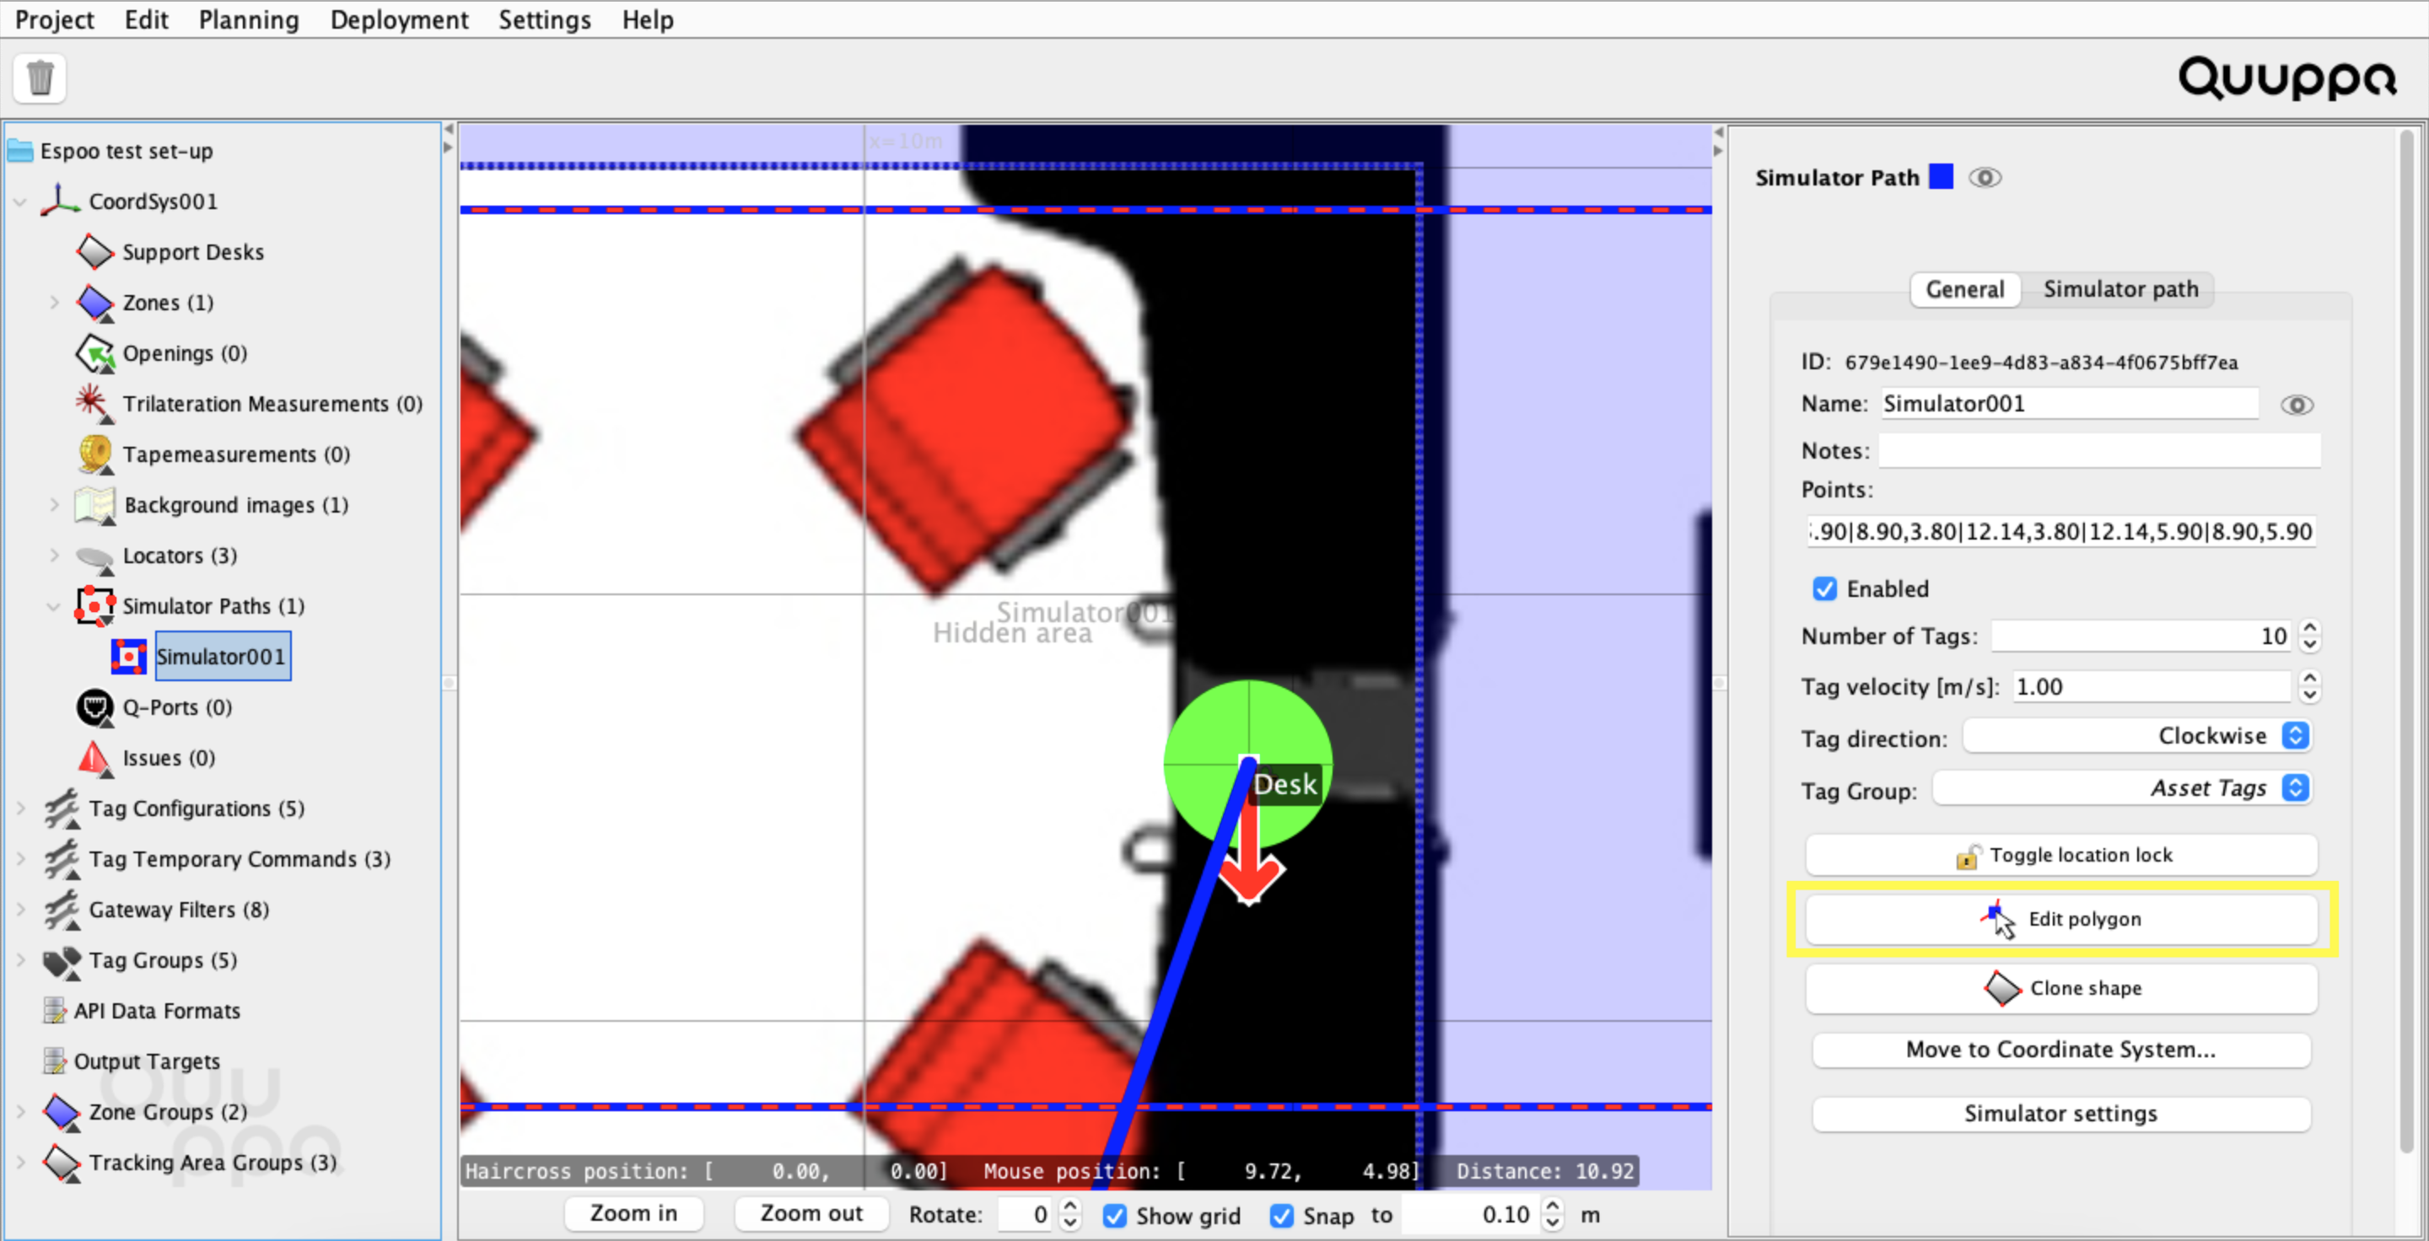
Task: Expand the Tag Configurations node
Action: (19, 809)
